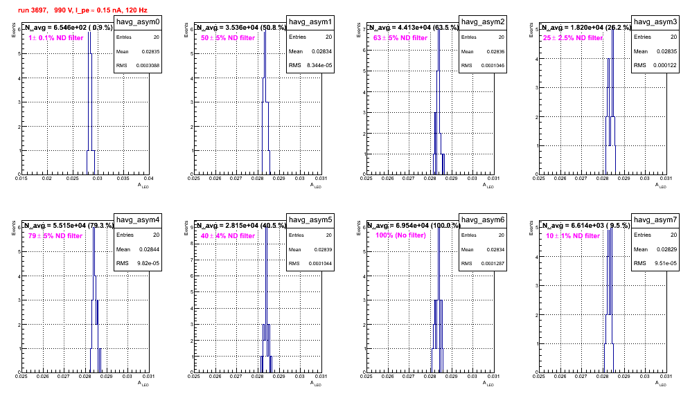The height and width of the screenshot is (396, 690).
Task: Select the havg_asym5 stats box title
Action: pyautogui.click(x=310, y=220)
